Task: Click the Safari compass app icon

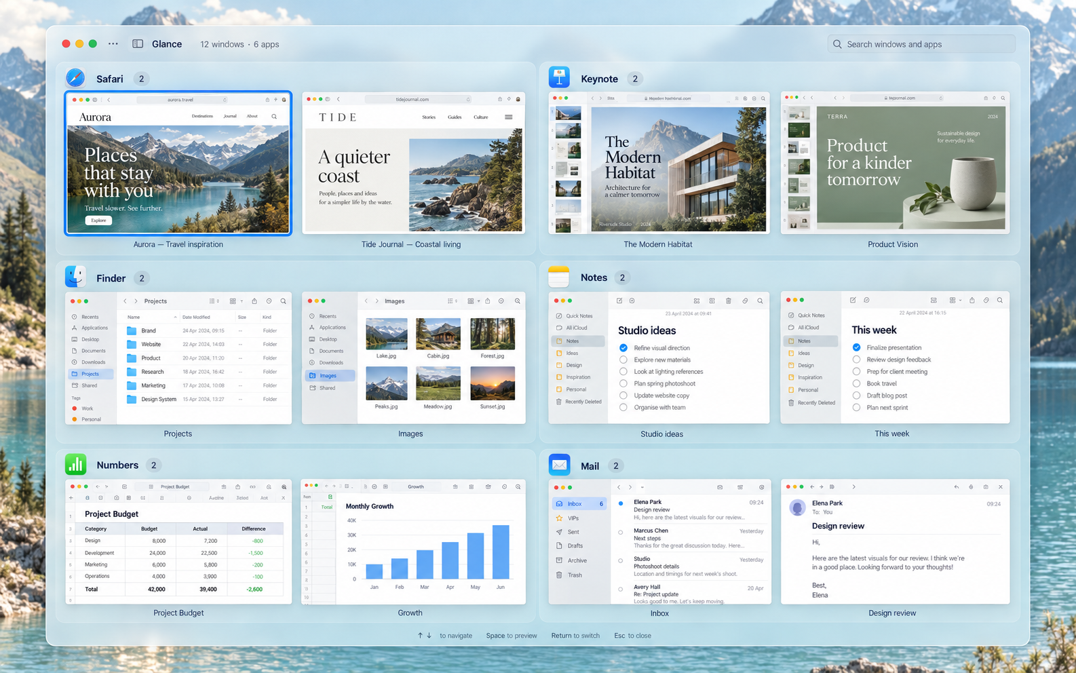Action: pos(75,78)
